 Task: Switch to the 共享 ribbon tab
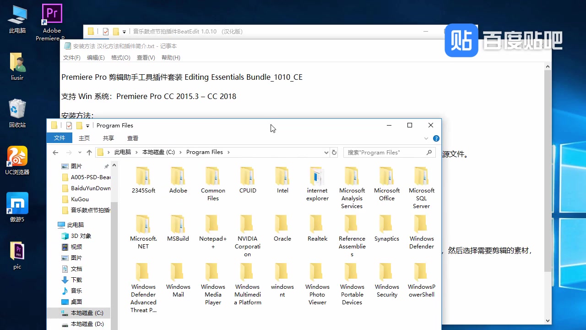pos(109,138)
